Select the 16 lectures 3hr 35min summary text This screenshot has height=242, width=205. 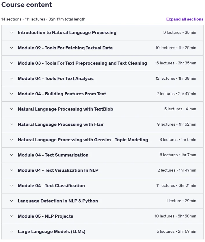pos(176,63)
